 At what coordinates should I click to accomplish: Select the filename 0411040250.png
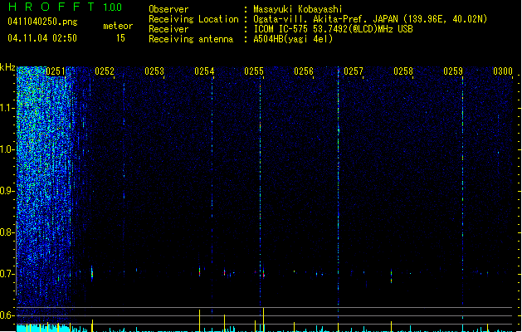pyautogui.click(x=42, y=22)
